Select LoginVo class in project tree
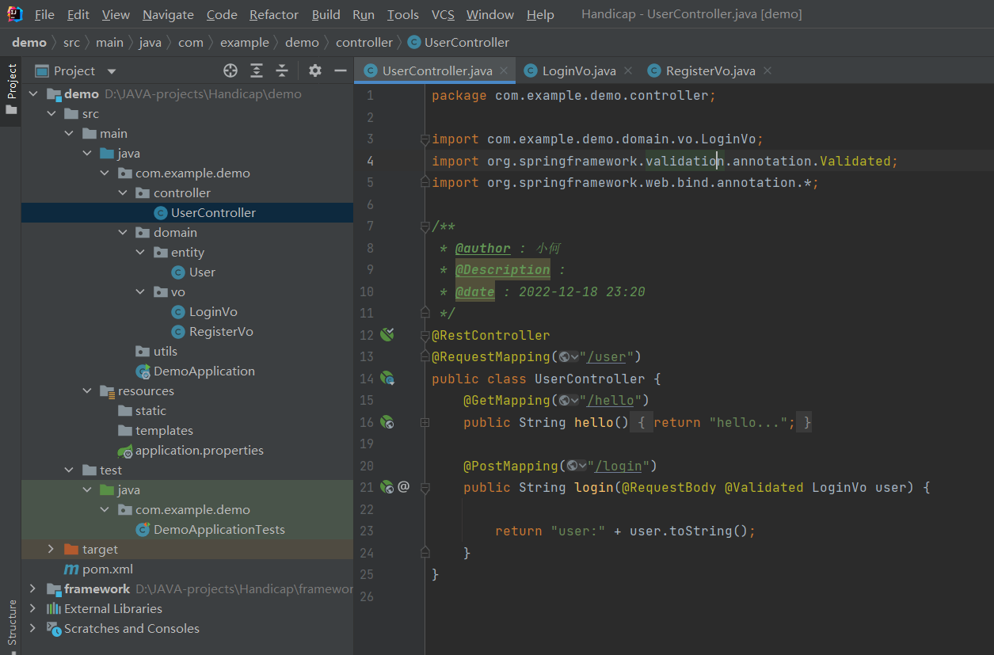The image size is (994, 655). coord(213,311)
